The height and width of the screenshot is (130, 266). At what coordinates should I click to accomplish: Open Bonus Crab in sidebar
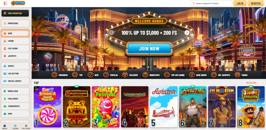click(15, 91)
